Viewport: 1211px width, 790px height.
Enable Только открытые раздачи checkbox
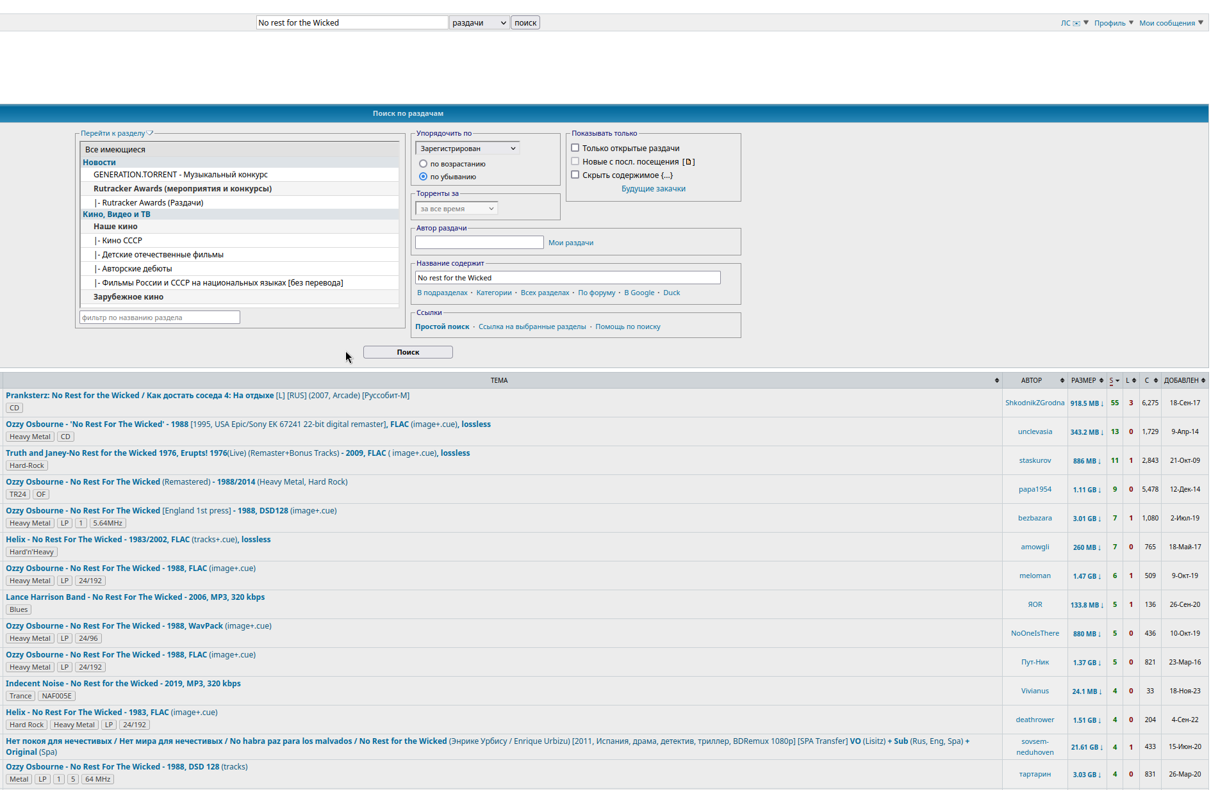(575, 148)
